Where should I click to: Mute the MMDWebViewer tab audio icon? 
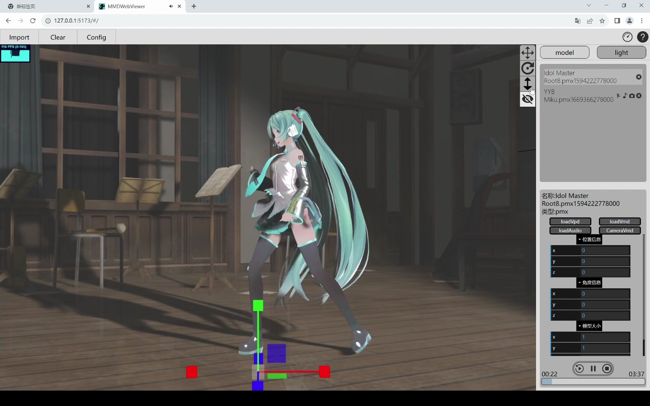(x=171, y=6)
